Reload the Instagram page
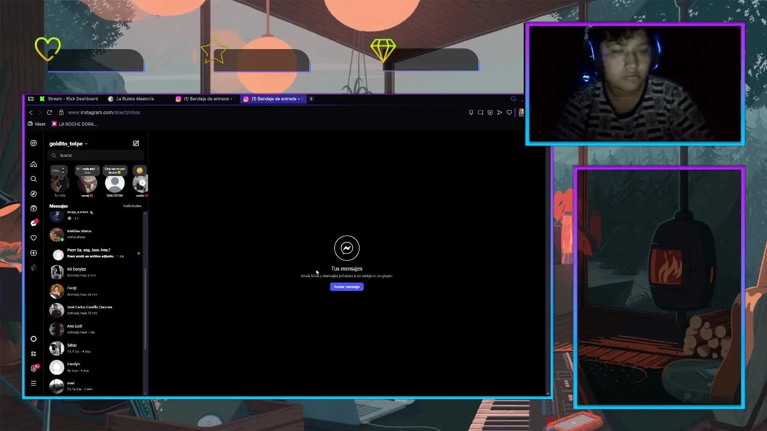 click(x=50, y=113)
